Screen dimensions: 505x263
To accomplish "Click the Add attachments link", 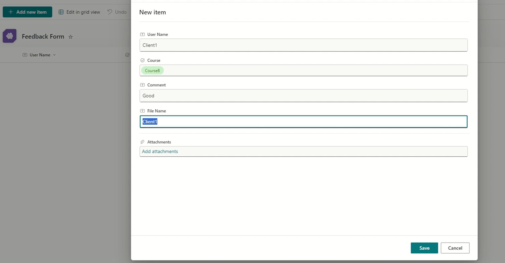I will pyautogui.click(x=160, y=151).
